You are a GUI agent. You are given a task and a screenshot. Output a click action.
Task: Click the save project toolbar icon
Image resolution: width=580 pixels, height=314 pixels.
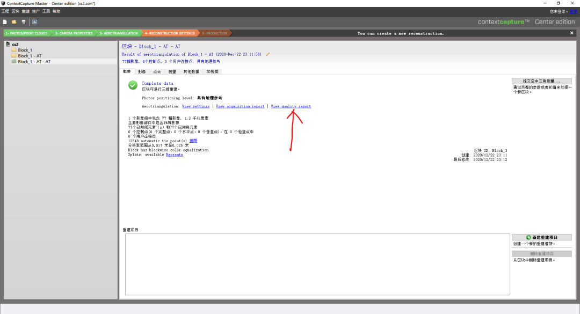click(x=23, y=22)
